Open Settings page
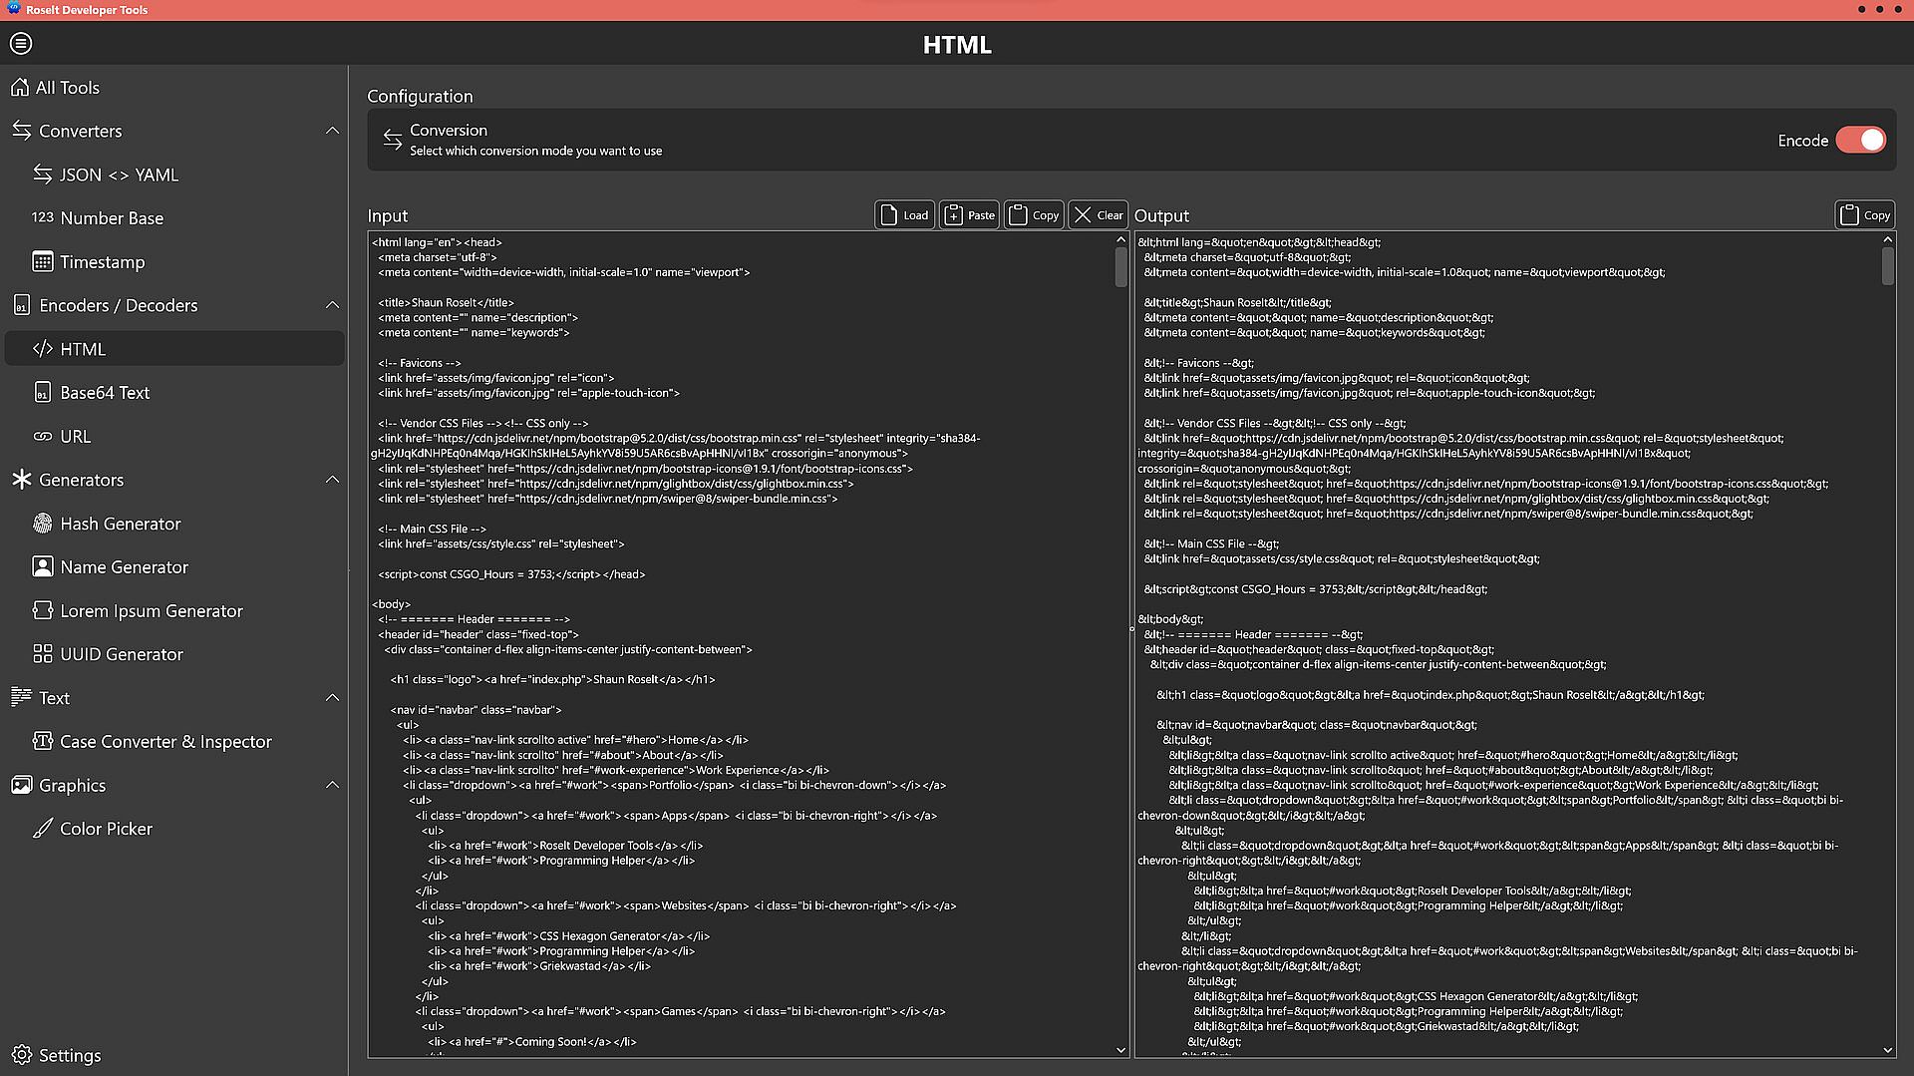Viewport: 1914px width, 1076px height. [174, 1055]
